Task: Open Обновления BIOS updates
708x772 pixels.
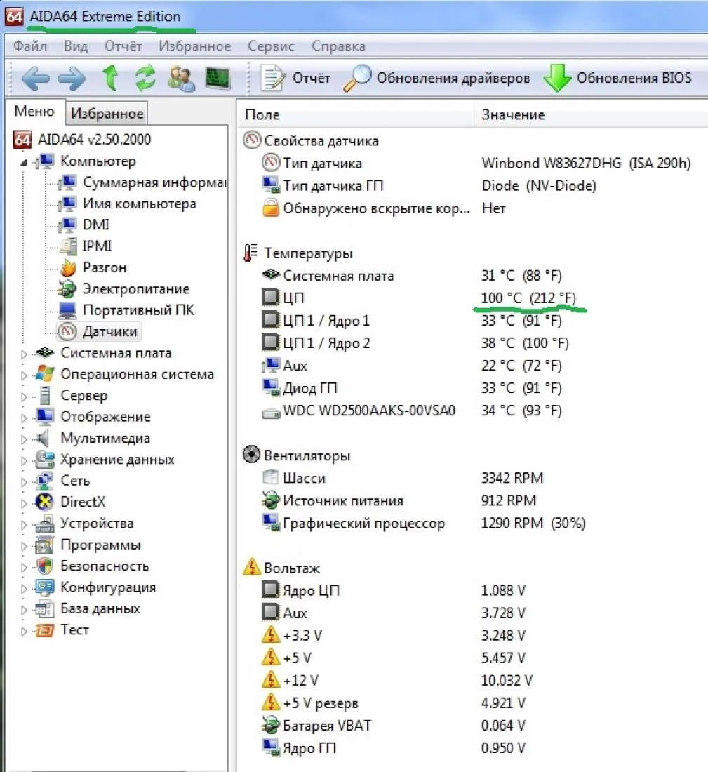Action: tap(618, 79)
